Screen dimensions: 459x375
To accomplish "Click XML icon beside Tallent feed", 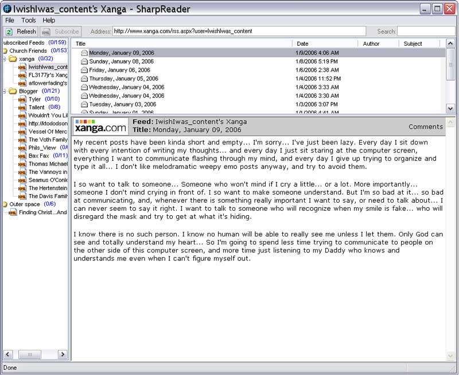I will tap(22, 108).
